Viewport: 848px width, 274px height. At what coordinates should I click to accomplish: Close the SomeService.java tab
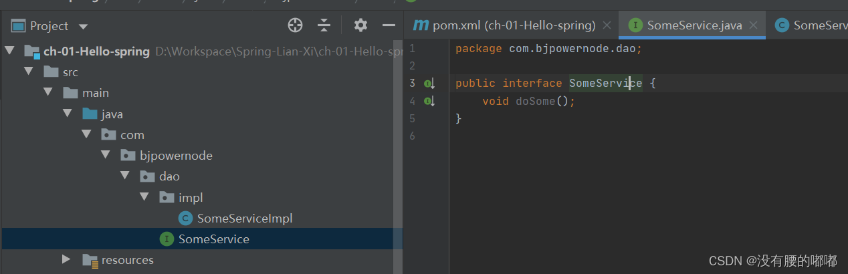tap(754, 25)
